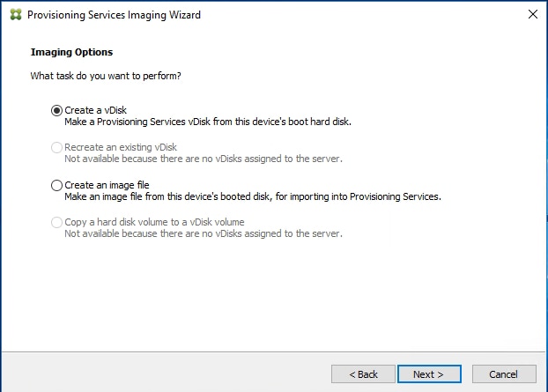
Task: Close the Imaging Wizard window
Action: [532, 14]
